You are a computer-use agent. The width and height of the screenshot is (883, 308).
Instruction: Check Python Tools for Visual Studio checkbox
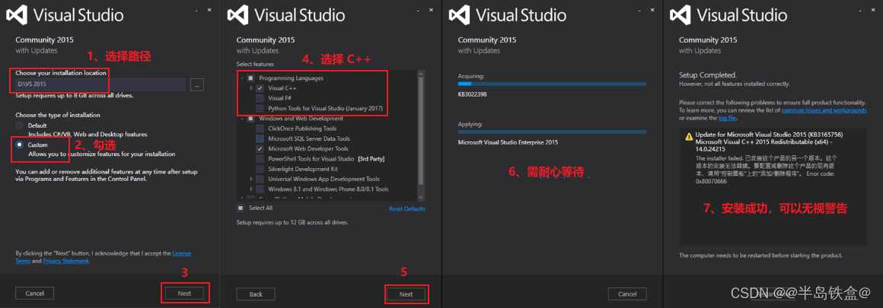point(260,108)
